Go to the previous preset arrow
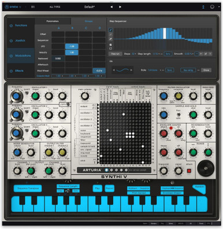The height and width of the screenshot is (229, 223). point(112,7)
